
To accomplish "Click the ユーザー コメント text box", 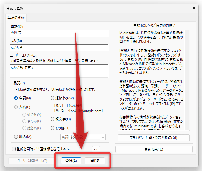I will pyautogui.click(x=59, y=71).
